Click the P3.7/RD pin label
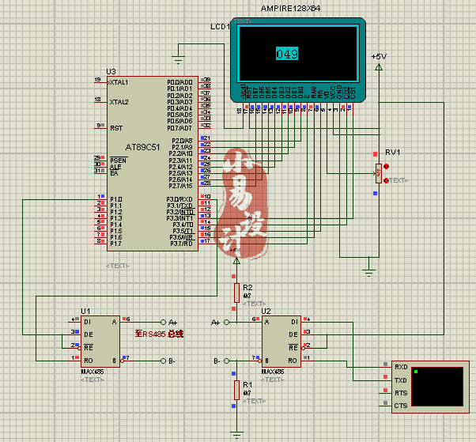Screen dimensions: 476x442 181,244
